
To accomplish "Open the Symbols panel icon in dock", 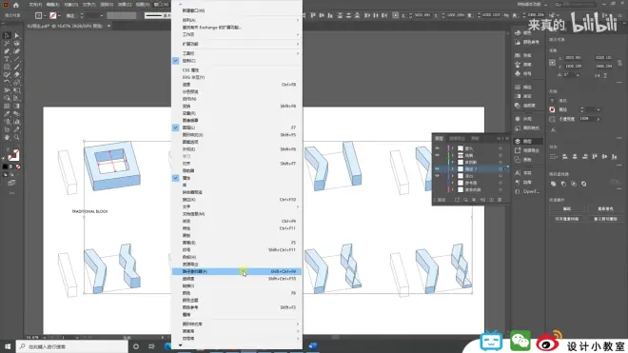I will (518, 73).
